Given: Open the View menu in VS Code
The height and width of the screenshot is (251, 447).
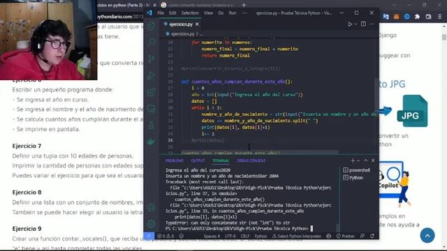Looking at the screenshot, I should click(x=208, y=13).
